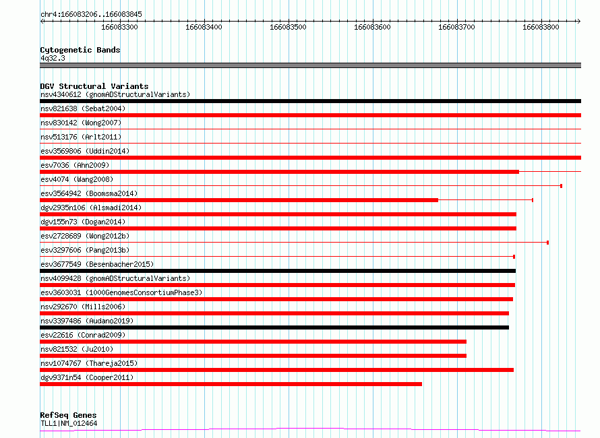Image resolution: width=600 pixels, height=438 pixels.
Task: Open variant esv22616 (Conrad2009) label
Action: pos(83,335)
